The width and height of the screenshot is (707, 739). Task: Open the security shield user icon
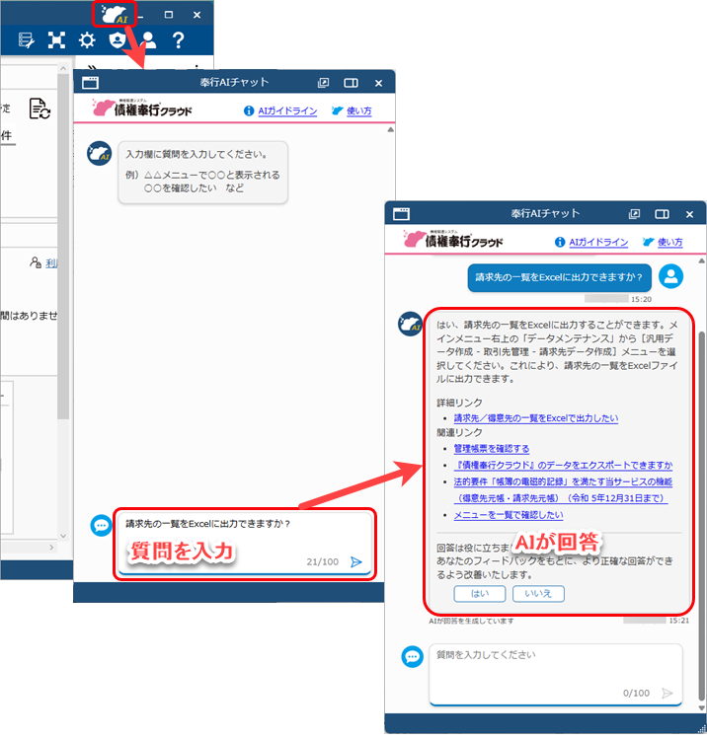(x=117, y=40)
